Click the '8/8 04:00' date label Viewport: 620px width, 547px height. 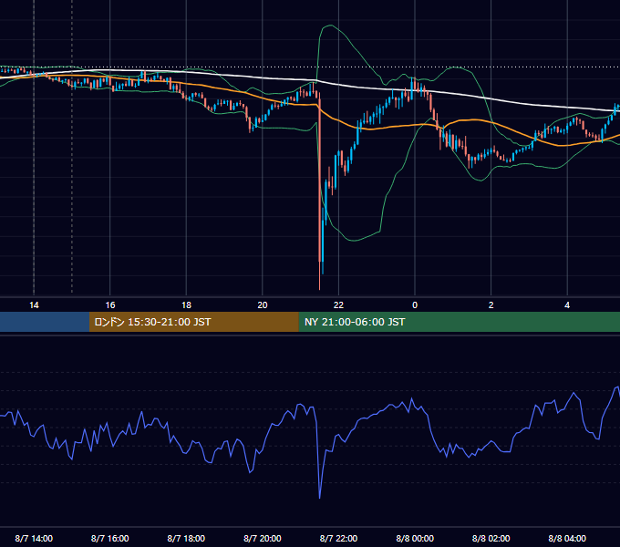pos(567,538)
